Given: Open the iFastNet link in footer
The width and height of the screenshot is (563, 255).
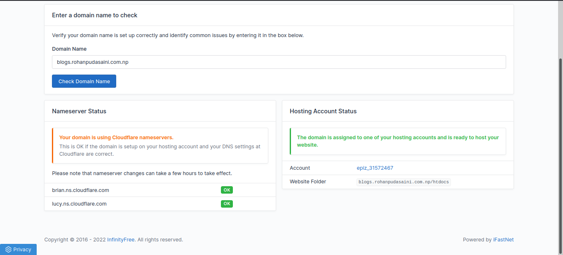Looking at the screenshot, I should tap(503, 239).
